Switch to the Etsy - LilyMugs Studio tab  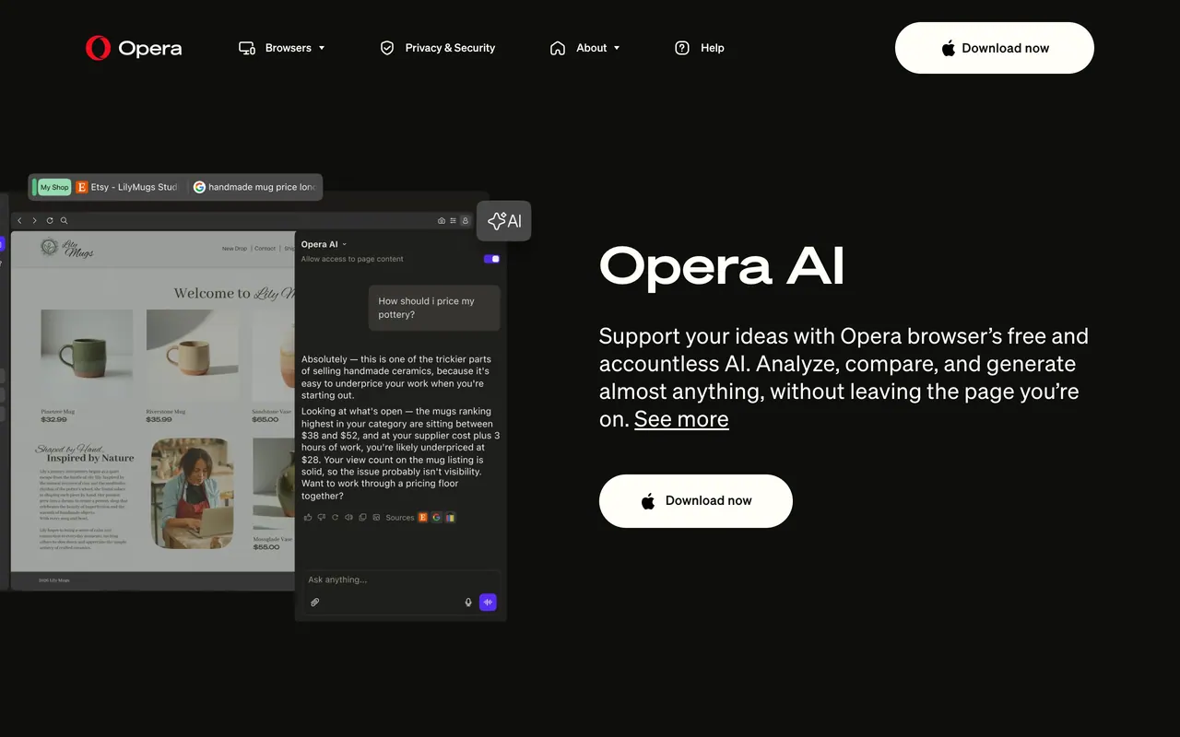pos(126,187)
